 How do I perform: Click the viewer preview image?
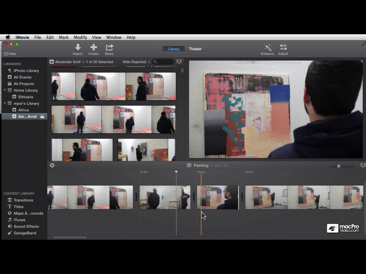pyautogui.click(x=276, y=110)
